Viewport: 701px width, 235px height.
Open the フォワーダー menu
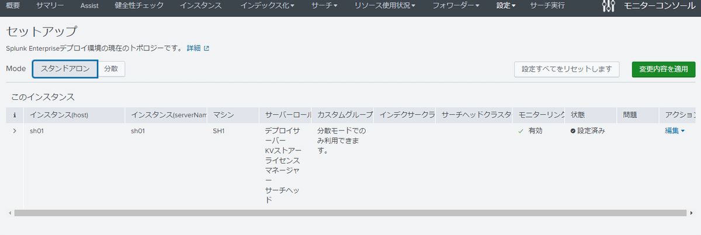(456, 6)
